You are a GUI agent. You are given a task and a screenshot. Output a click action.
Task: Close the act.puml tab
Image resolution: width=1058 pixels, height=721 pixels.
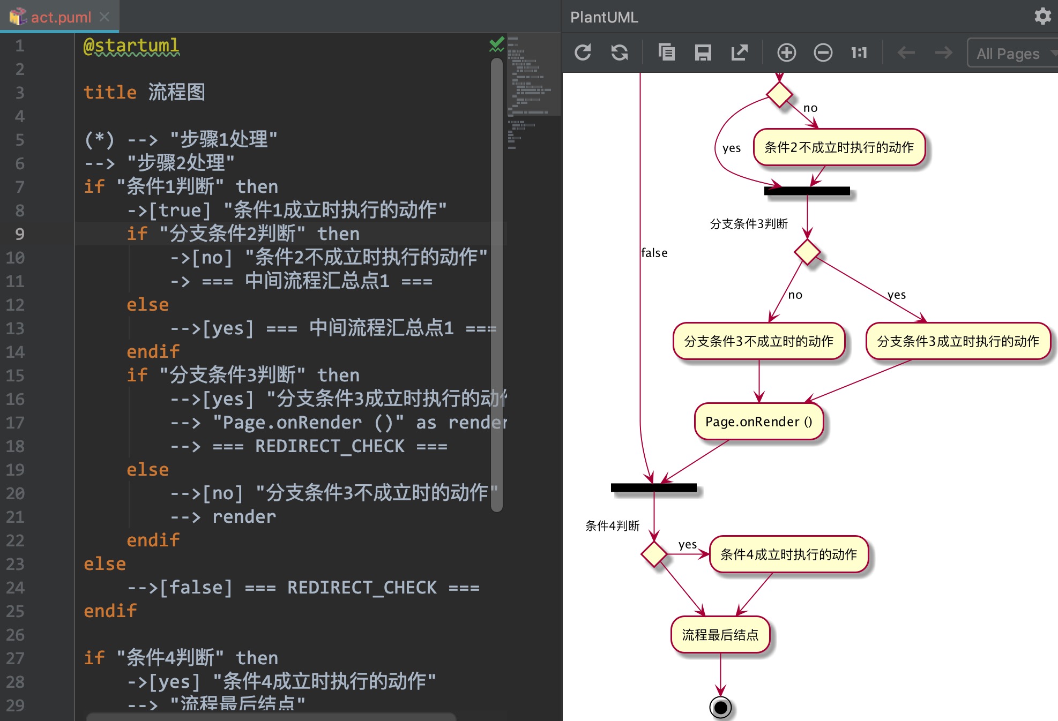click(x=105, y=17)
